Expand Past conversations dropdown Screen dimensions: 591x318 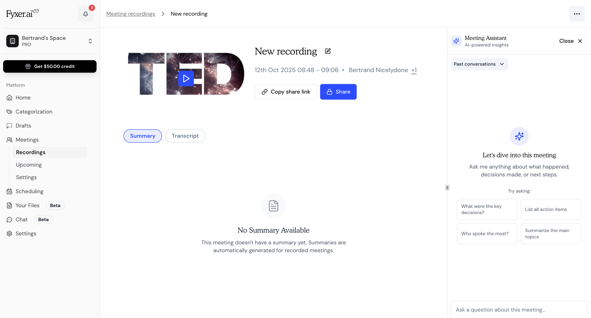(479, 64)
